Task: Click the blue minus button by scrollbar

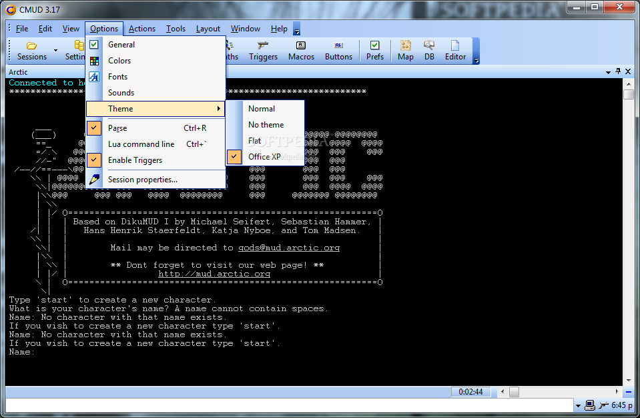Action: point(629,392)
